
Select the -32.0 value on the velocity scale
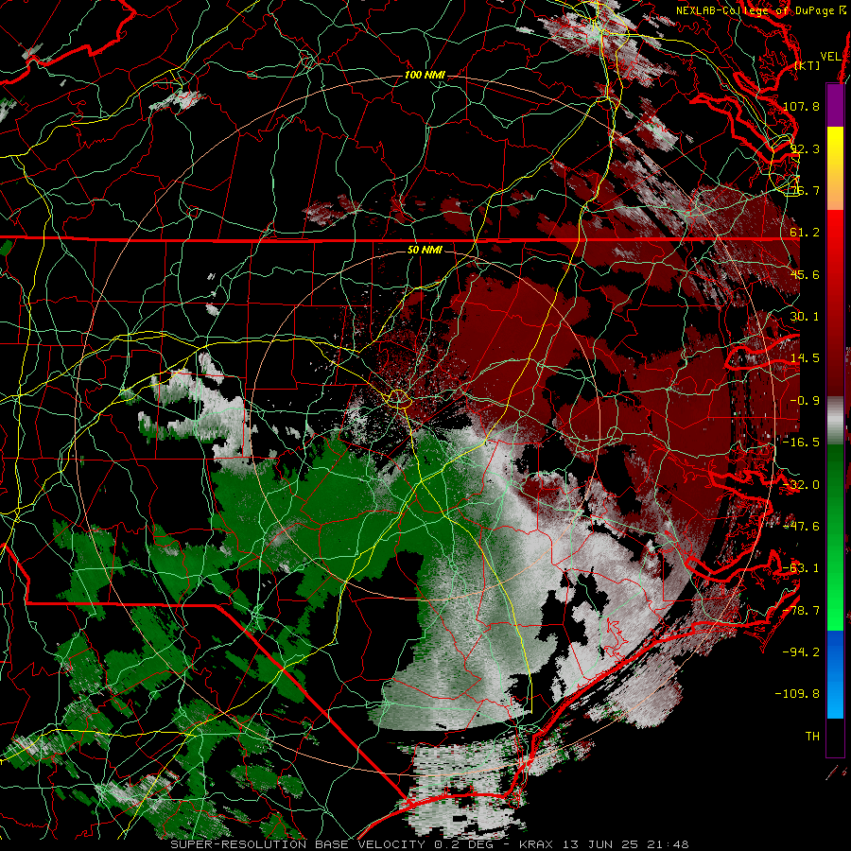tap(801, 485)
